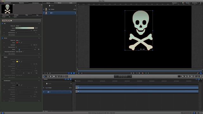Image resolution: width=203 pixels, height=114 pixels.
Task: Open Filter inspector tab
Action: 27,15
